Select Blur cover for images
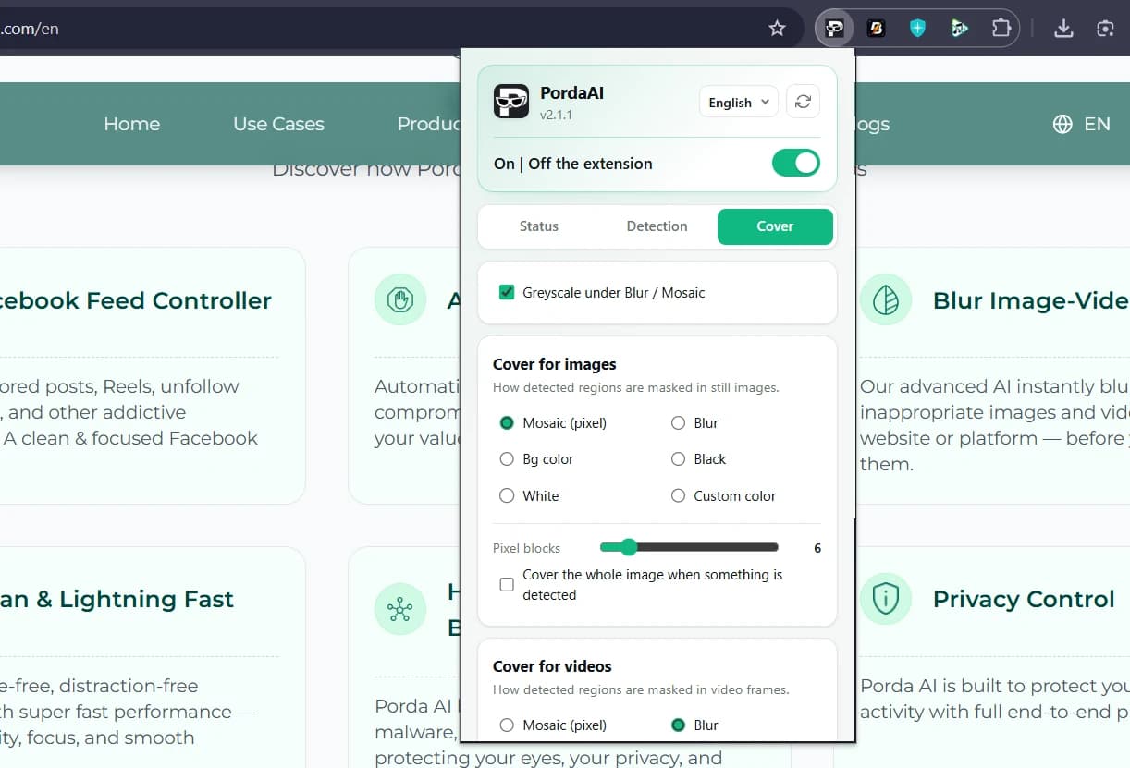 (679, 423)
